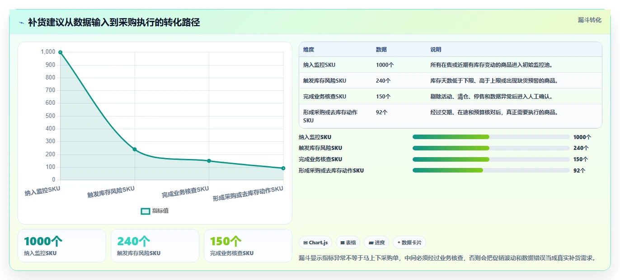Click the lightning icon beside the title
Screen dimensions: 620x280
tap(22, 23)
